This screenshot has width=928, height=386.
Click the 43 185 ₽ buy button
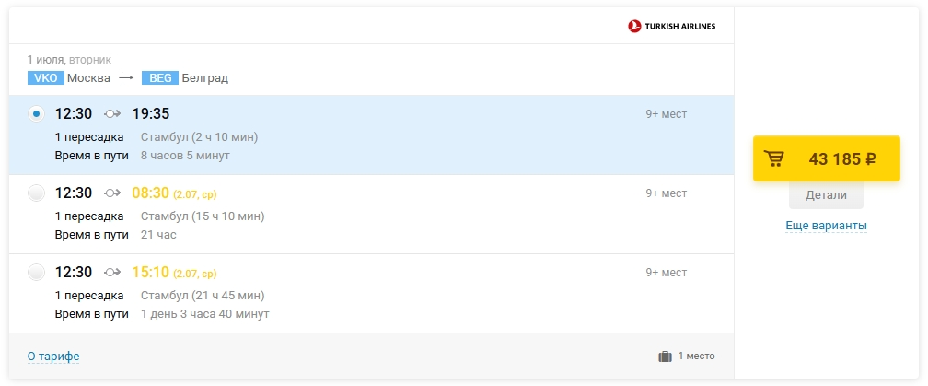click(826, 158)
